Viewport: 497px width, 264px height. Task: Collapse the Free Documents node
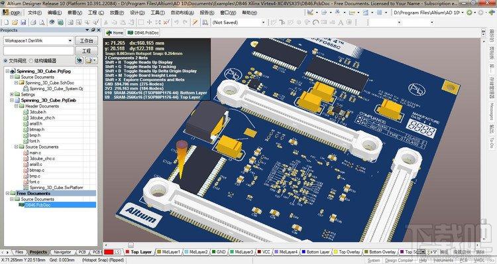(x=7, y=193)
